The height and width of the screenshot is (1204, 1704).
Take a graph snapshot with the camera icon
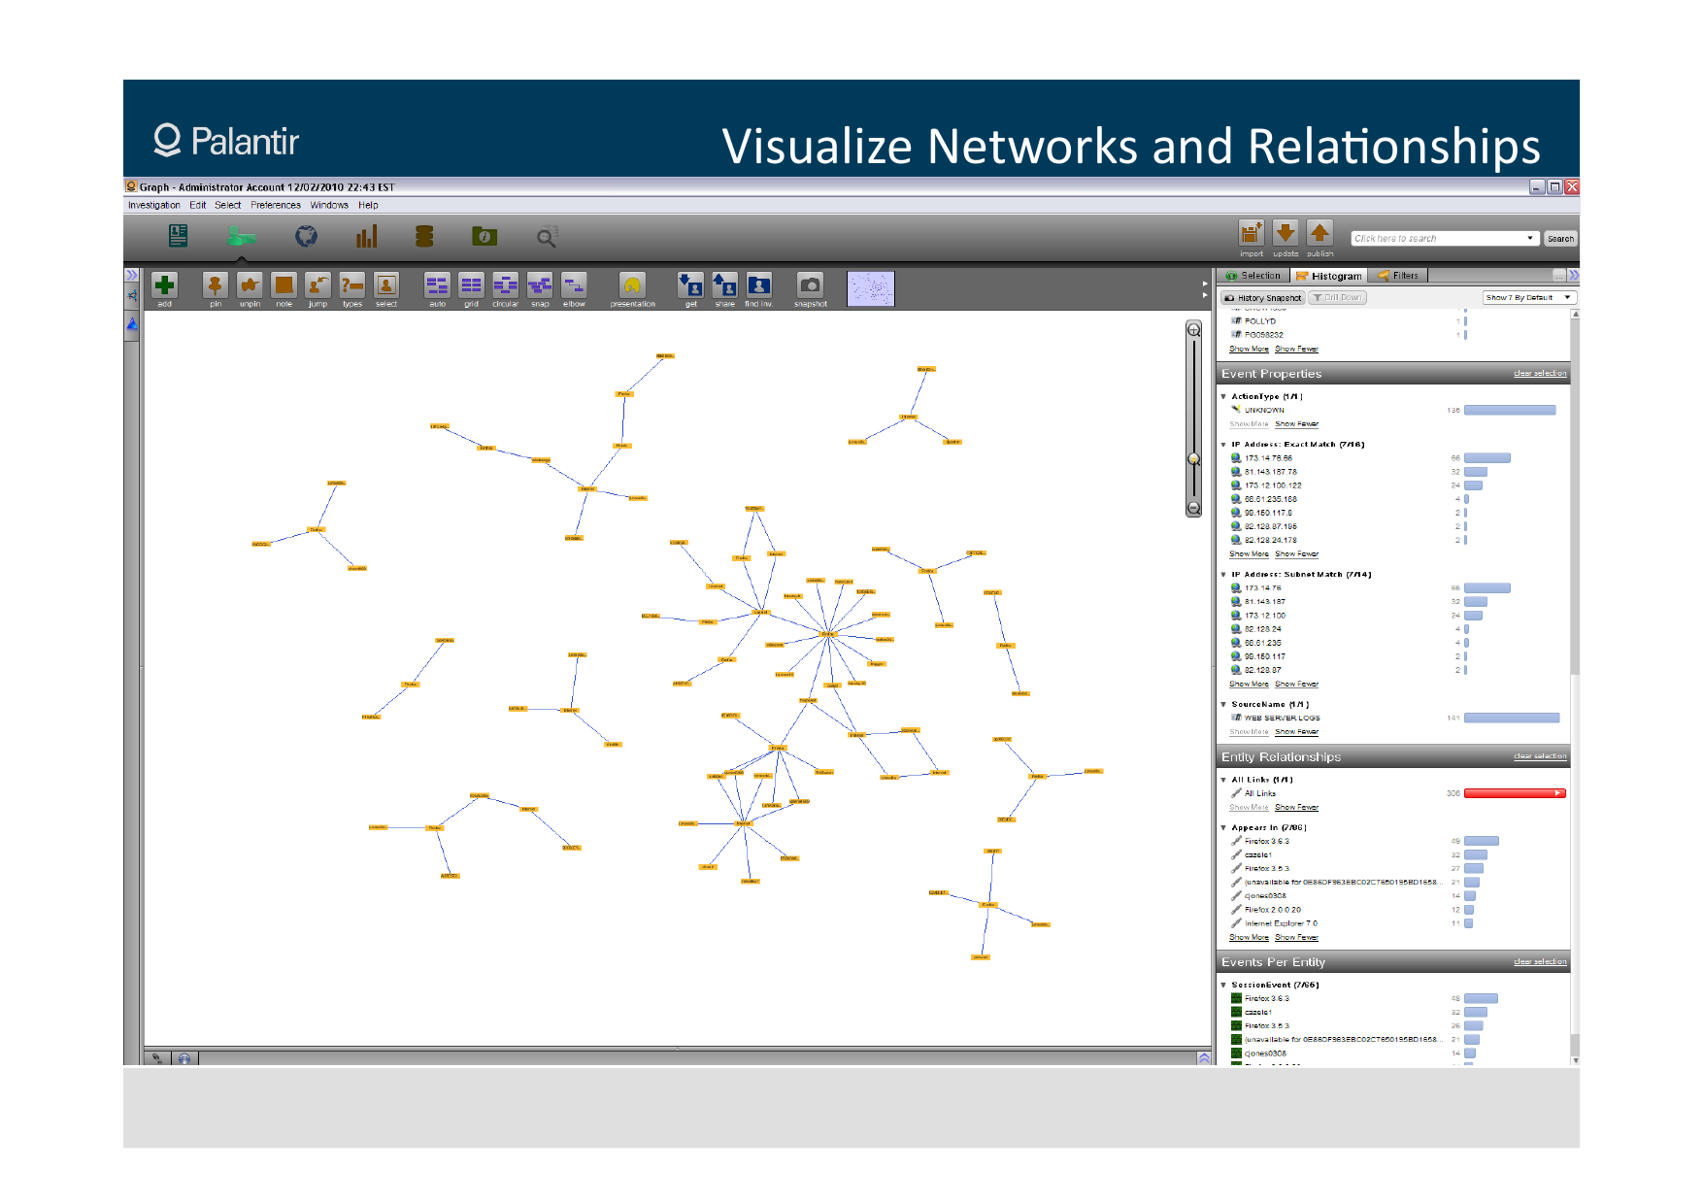810,284
